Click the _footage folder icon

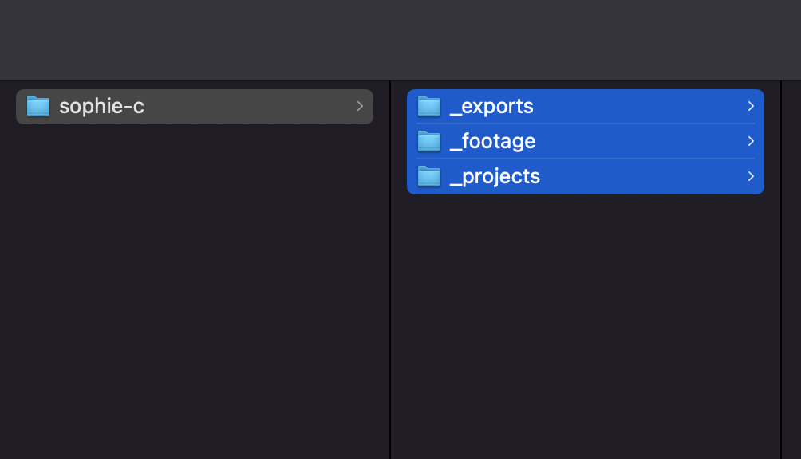pyautogui.click(x=429, y=141)
